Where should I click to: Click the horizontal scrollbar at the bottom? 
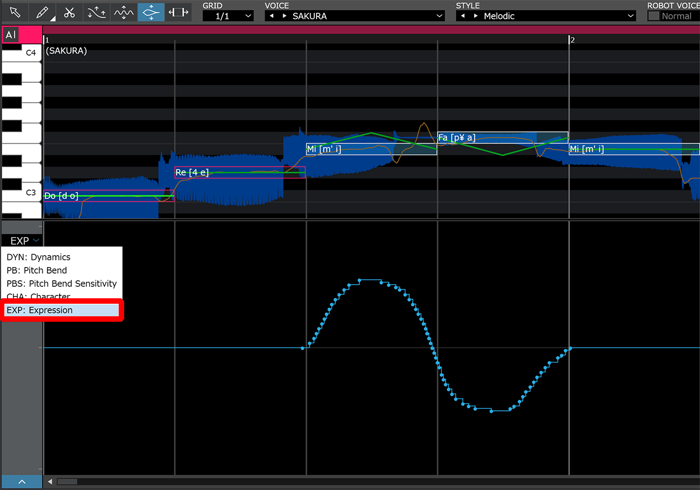point(67,481)
